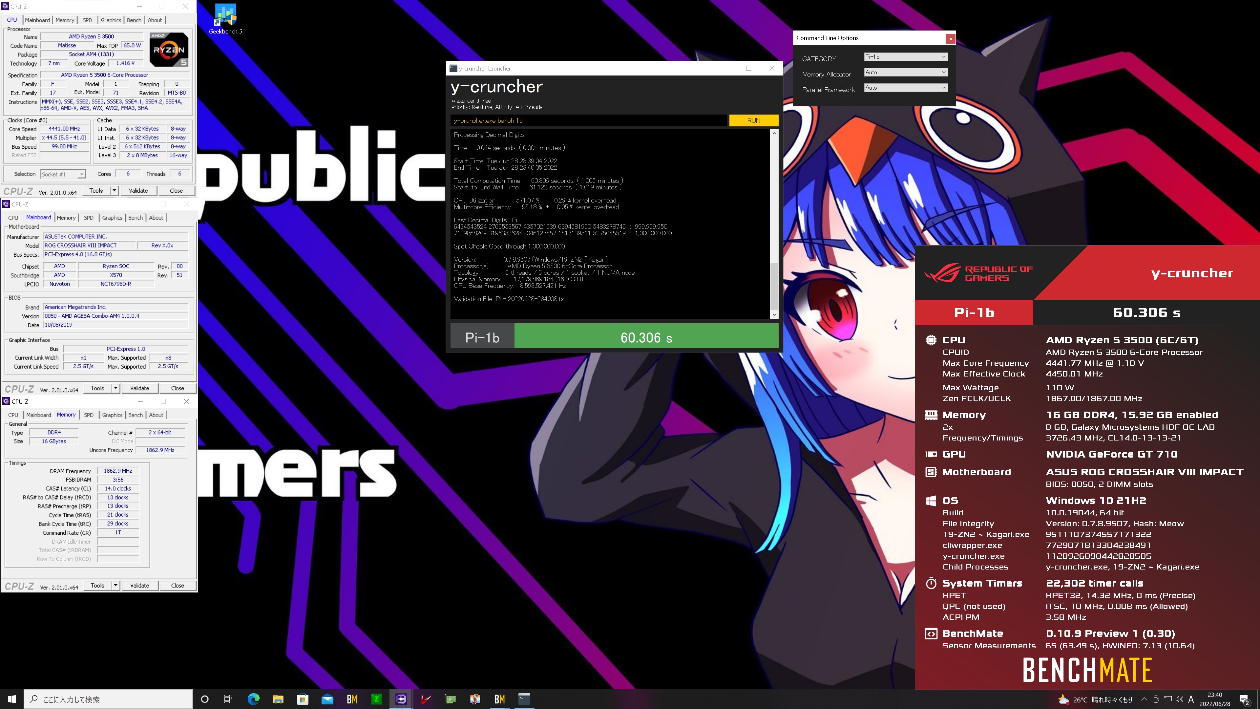Close the Command Line Options dialog
The image size is (1260, 709).
[950, 38]
